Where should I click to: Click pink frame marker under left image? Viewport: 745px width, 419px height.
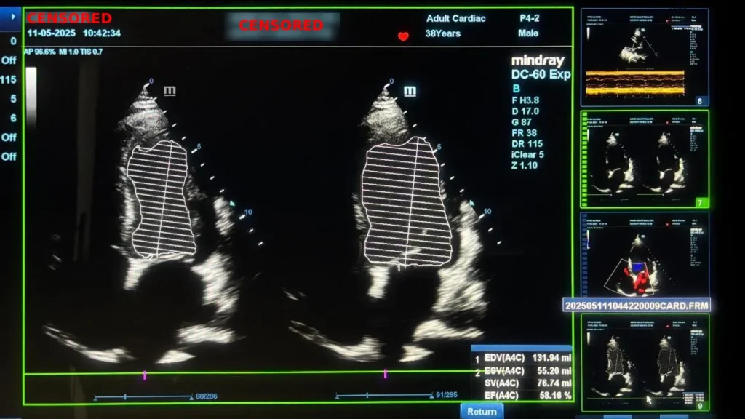[145, 375]
